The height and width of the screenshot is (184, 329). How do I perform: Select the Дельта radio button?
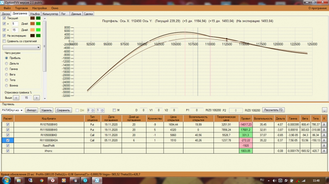[x=7, y=64]
